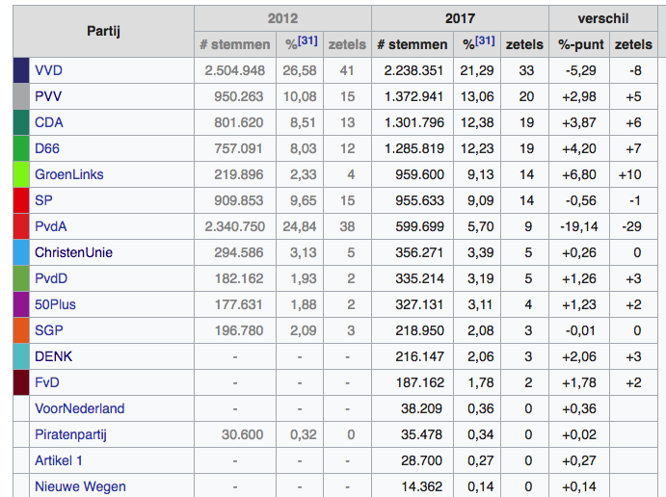This screenshot has height=497, width=666.
Task: Click the verschil column group header
Action: 603,18
